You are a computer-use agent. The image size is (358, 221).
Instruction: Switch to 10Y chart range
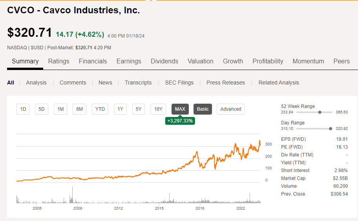tap(158, 109)
